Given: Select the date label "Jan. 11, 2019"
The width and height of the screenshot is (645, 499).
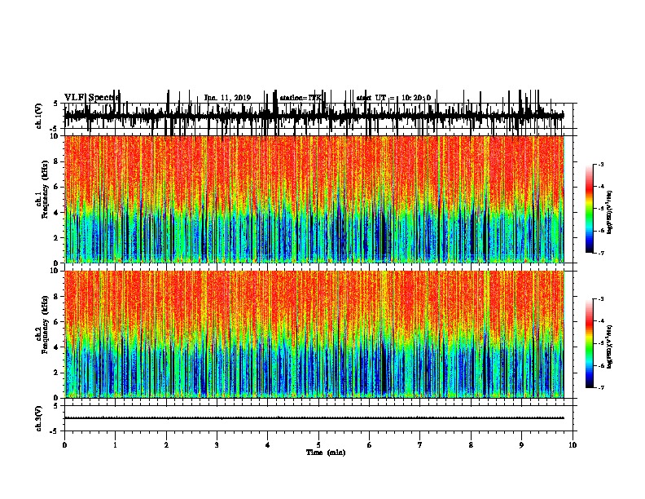Looking at the screenshot, I should (227, 98).
